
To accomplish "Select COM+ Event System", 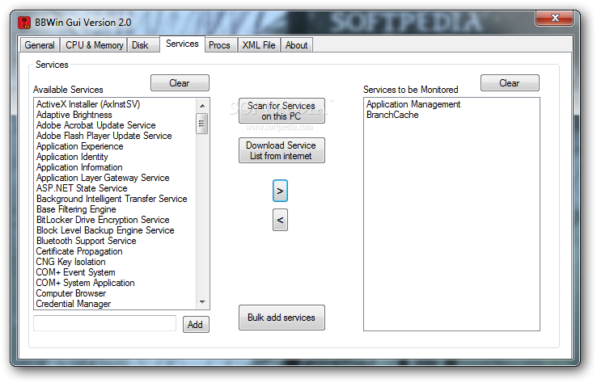I will coord(75,272).
